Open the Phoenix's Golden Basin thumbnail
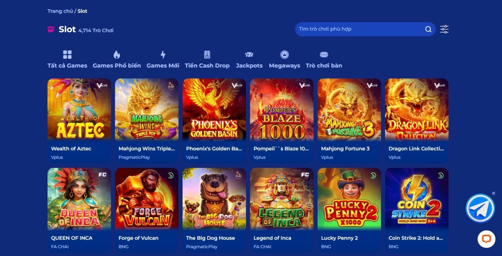The width and height of the screenshot is (502, 256). click(214, 109)
